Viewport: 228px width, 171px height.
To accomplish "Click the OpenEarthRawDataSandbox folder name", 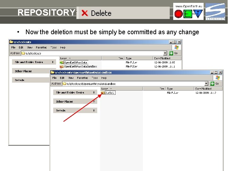I will click(80, 66).
